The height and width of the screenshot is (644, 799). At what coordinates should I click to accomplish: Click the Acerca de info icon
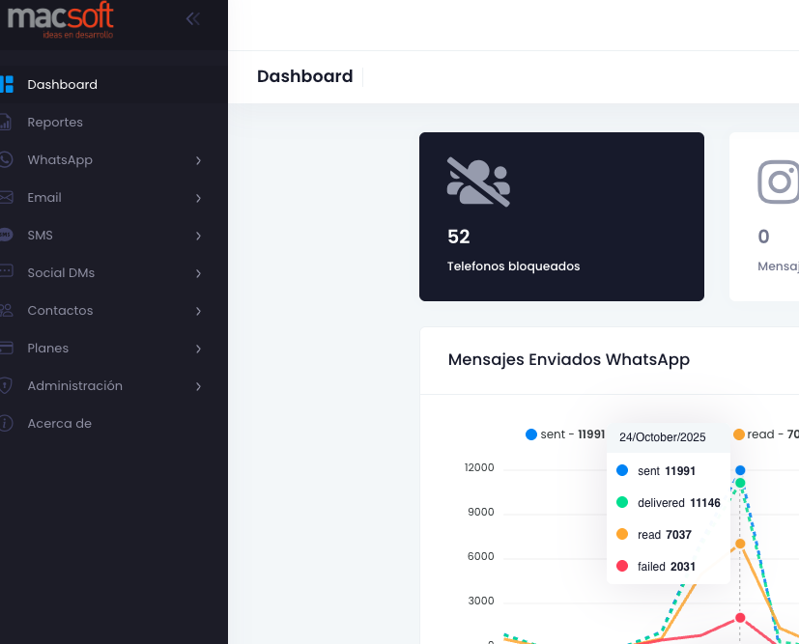(x=6, y=423)
